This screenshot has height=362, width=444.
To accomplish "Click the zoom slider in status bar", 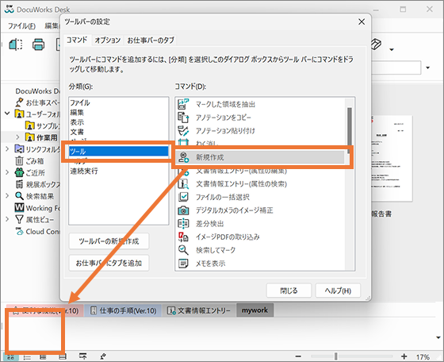I will pos(336,356).
